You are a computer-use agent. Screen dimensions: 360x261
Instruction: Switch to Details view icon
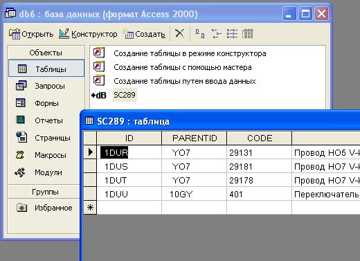[x=248, y=34]
